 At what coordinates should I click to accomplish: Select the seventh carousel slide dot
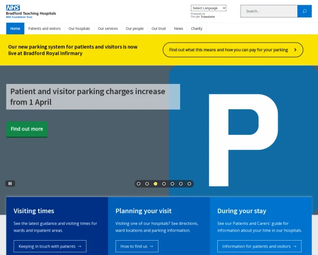[x=189, y=184]
